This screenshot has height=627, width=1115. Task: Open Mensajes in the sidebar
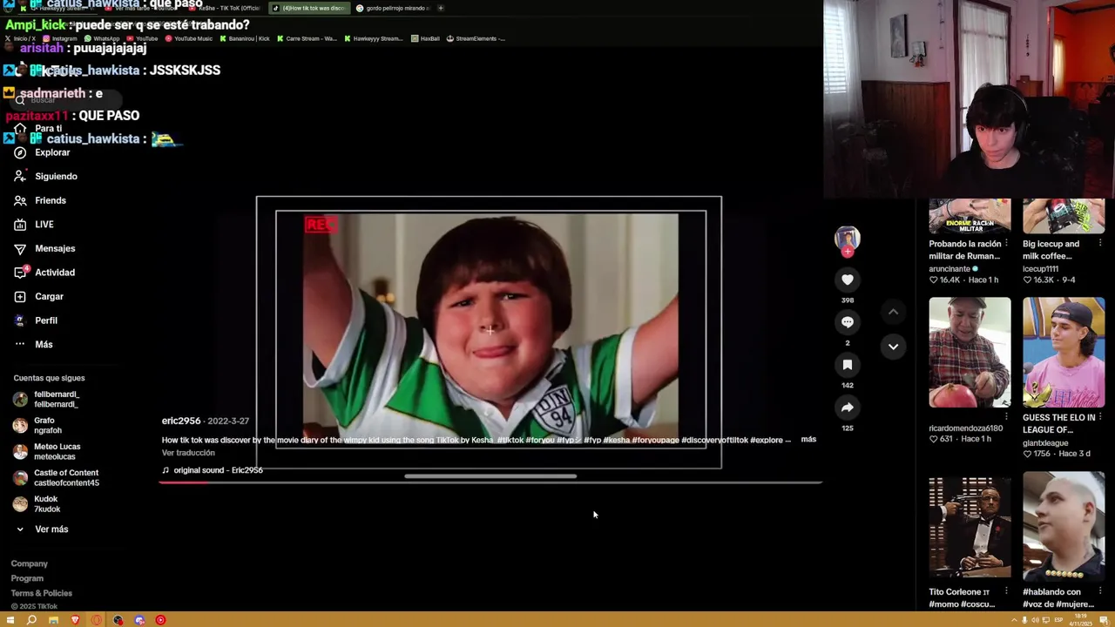(x=44, y=248)
